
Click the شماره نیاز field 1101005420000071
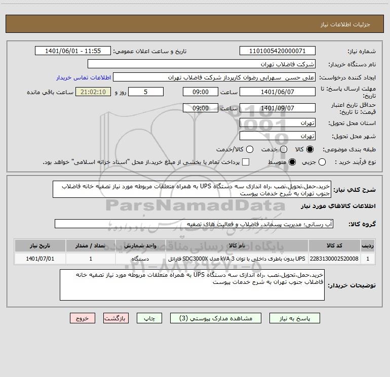point(278,51)
